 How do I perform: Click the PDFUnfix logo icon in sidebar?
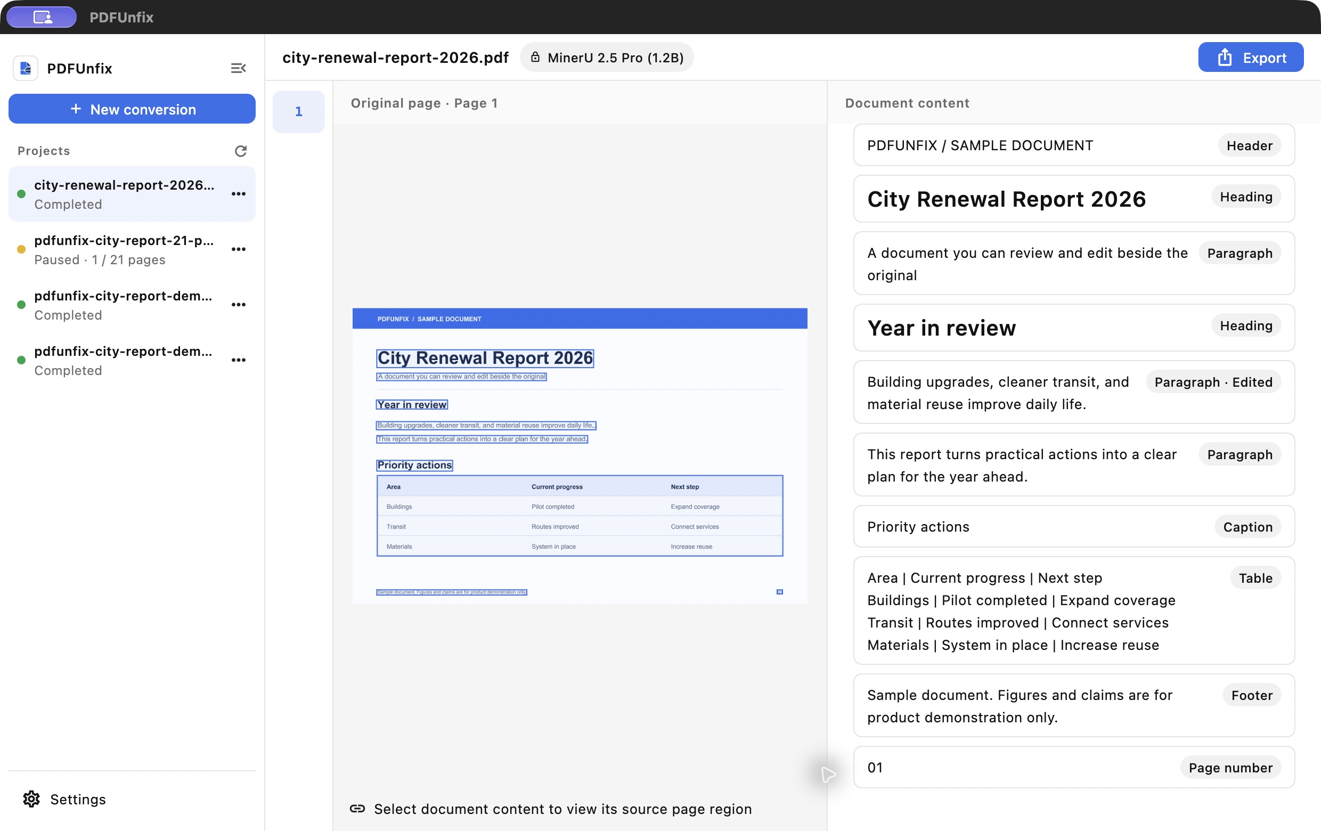tap(25, 68)
